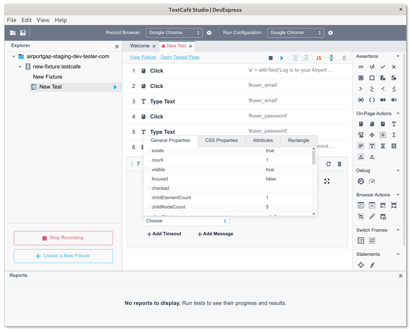Add the Drag action four-arrow icon
This screenshot has height=332, width=412.
(x=372, y=135)
